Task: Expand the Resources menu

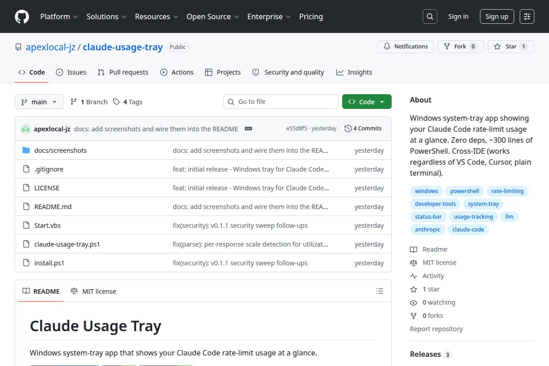Action: click(x=156, y=16)
